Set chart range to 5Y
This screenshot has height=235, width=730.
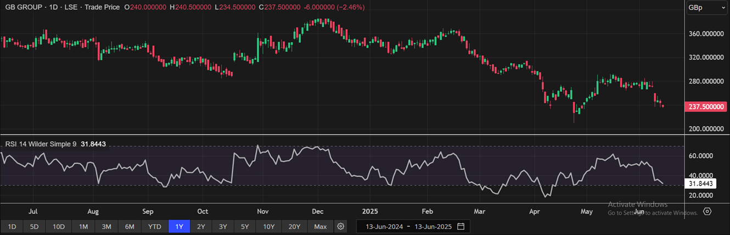tap(245, 226)
